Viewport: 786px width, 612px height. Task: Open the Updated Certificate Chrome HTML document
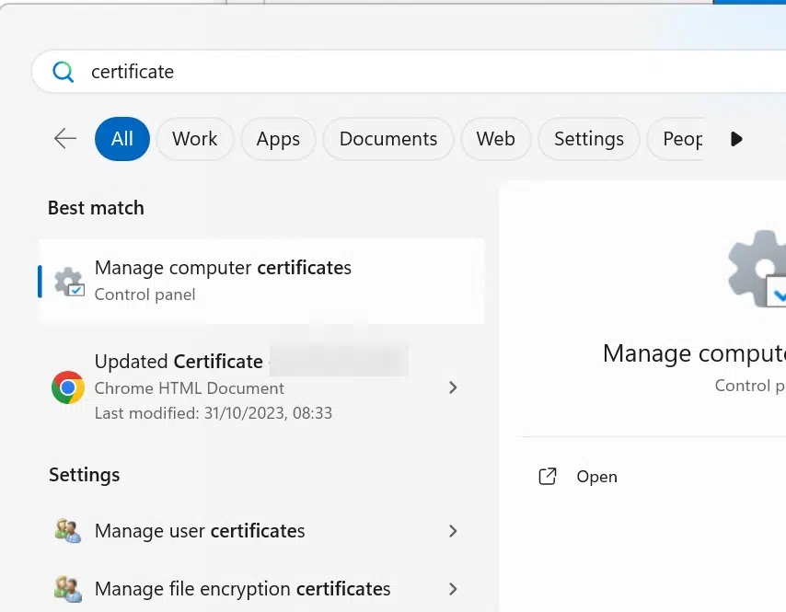[261, 387]
